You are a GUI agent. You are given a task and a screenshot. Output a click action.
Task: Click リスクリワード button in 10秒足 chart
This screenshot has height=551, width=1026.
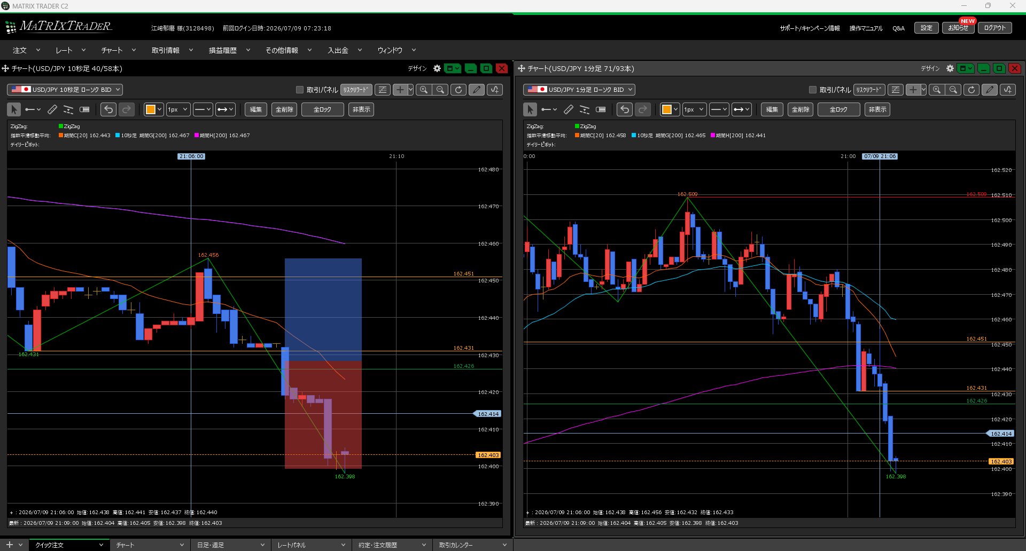[x=356, y=90]
